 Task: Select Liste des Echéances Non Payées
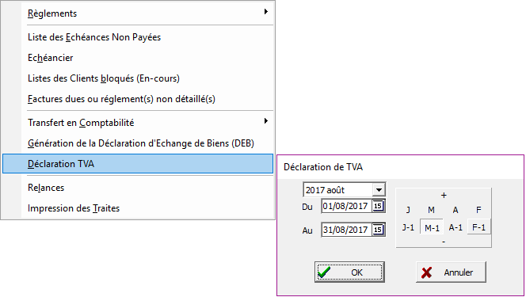click(138, 37)
